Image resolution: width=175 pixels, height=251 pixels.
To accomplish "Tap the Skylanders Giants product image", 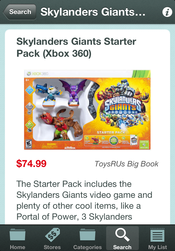I will (87, 110).
